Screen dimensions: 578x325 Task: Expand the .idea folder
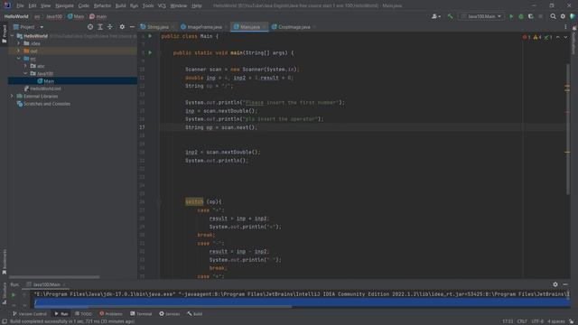[x=19, y=43]
